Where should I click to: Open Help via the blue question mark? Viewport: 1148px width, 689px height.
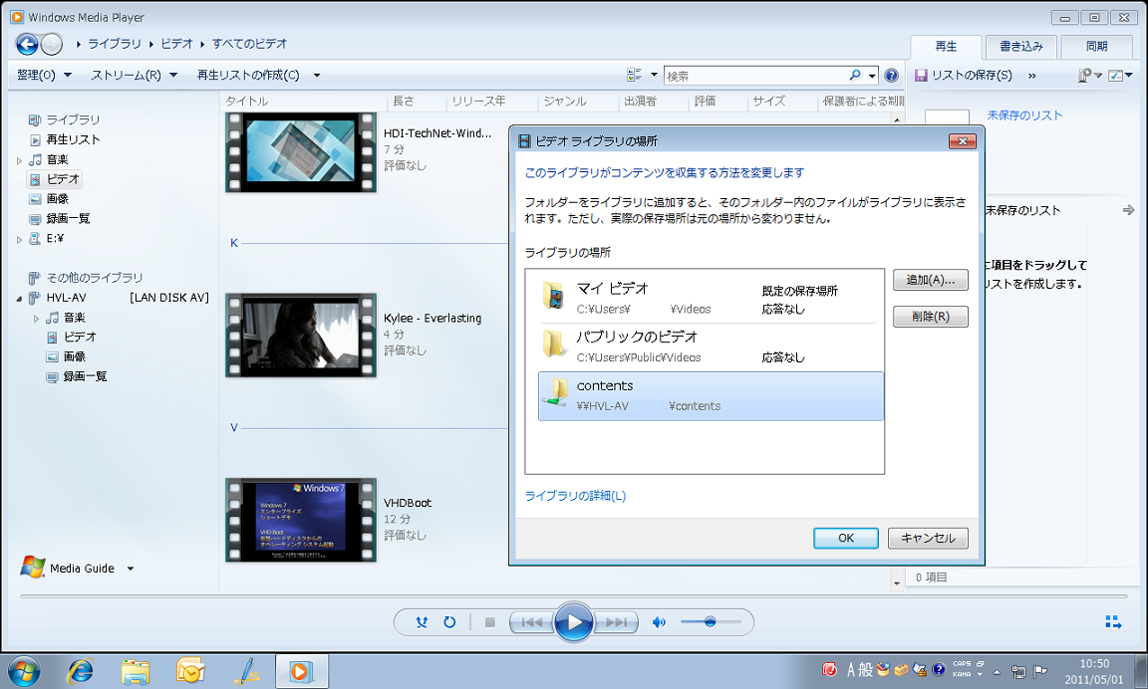891,76
